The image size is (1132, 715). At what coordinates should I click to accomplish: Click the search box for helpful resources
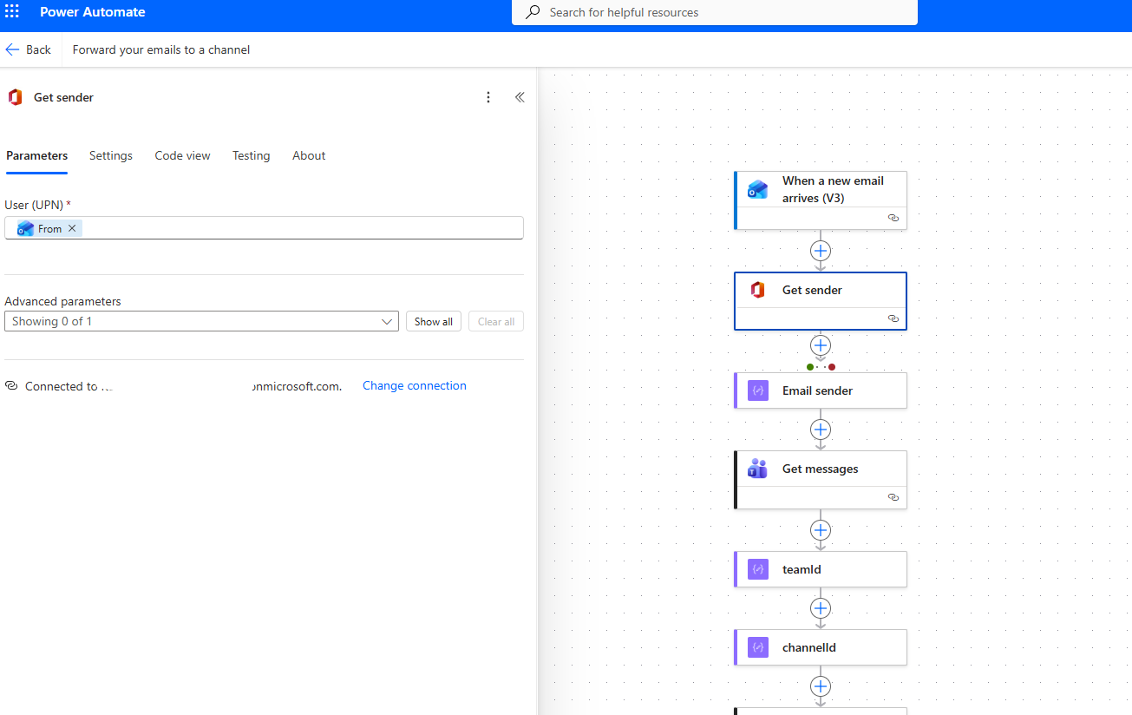pos(714,12)
